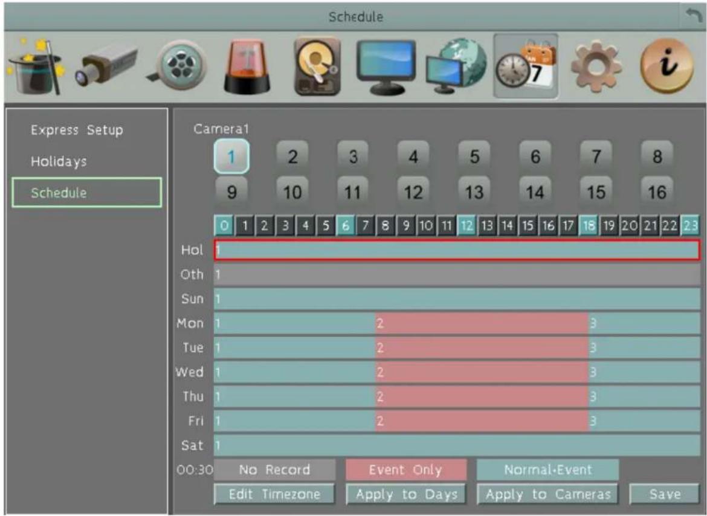Click the Apply to Cameras button

[x=548, y=494]
